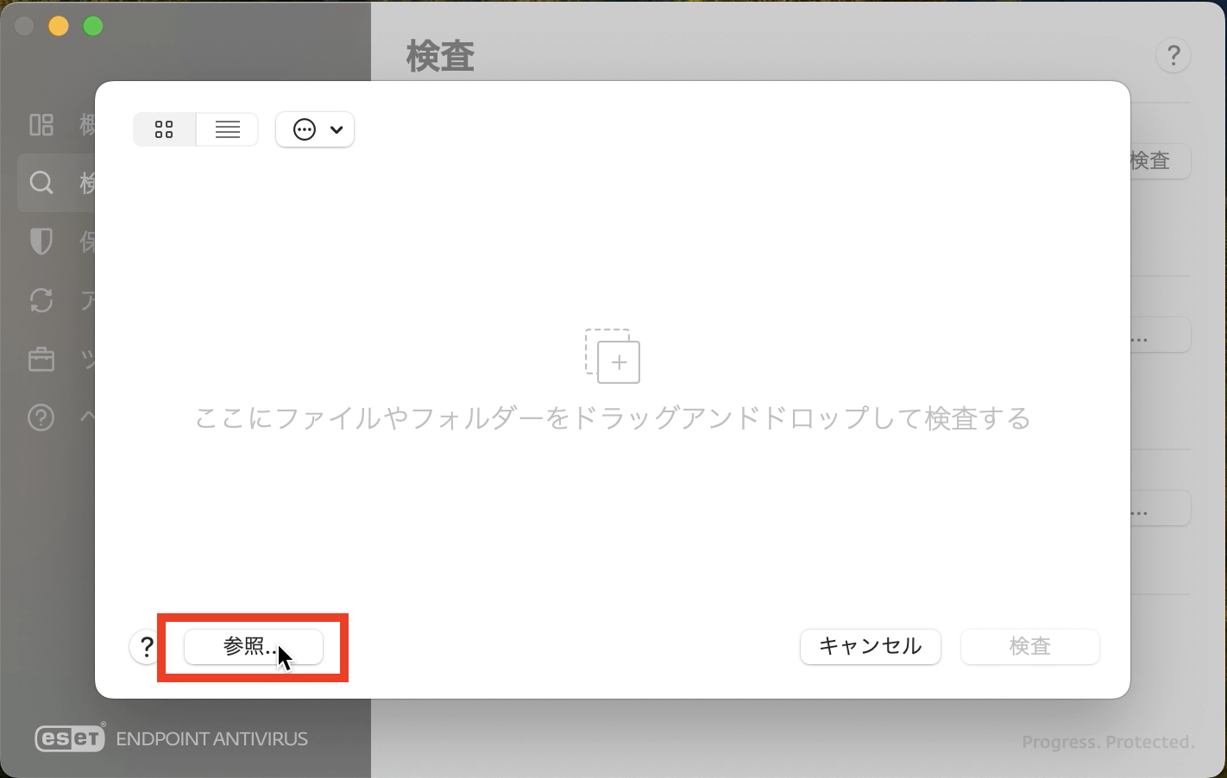Click the ESET Endpoint Antivirus logo
The width and height of the screenshot is (1227, 778).
(171, 738)
